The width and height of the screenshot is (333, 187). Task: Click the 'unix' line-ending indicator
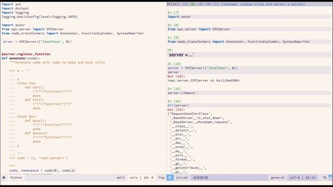click(x=134, y=178)
